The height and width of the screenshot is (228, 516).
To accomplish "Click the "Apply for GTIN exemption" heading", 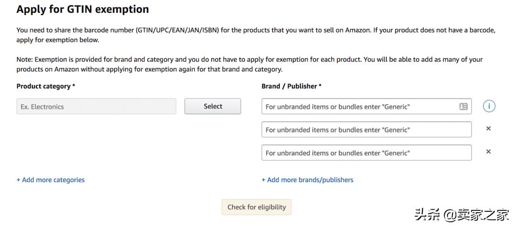I will point(83,9).
